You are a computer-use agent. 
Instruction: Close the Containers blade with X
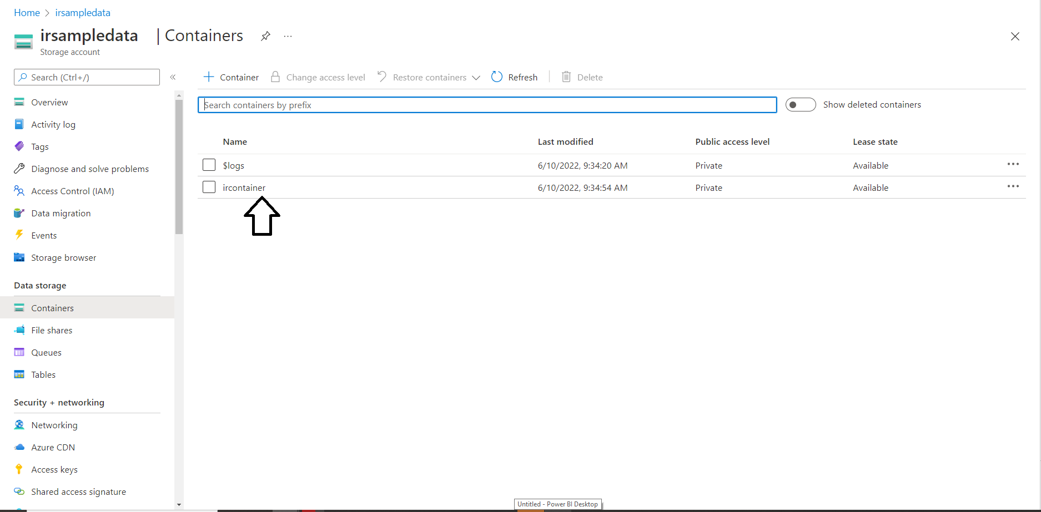click(x=1015, y=36)
